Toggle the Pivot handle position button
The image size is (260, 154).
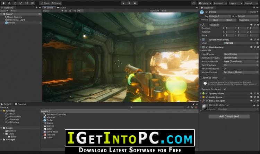click(45, 3)
